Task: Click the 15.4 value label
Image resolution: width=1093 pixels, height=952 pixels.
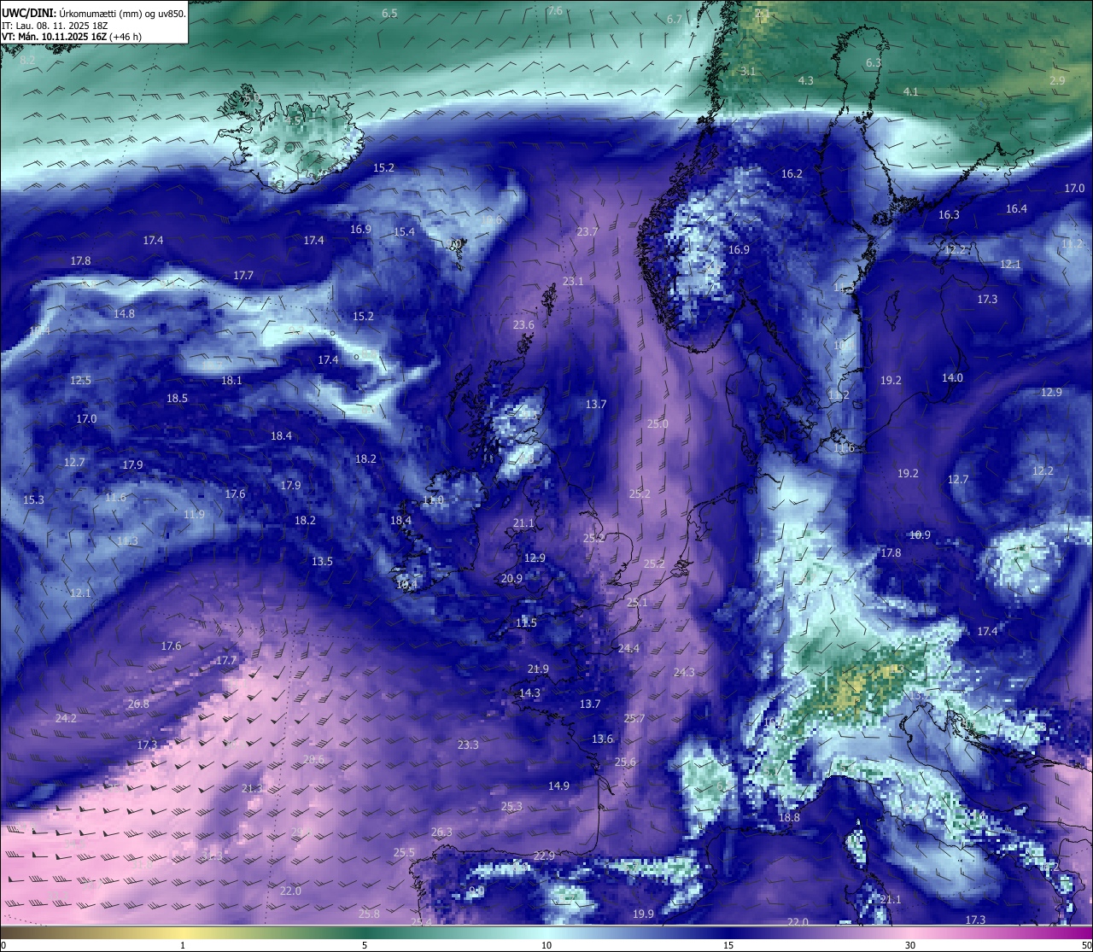Action: coord(404,232)
